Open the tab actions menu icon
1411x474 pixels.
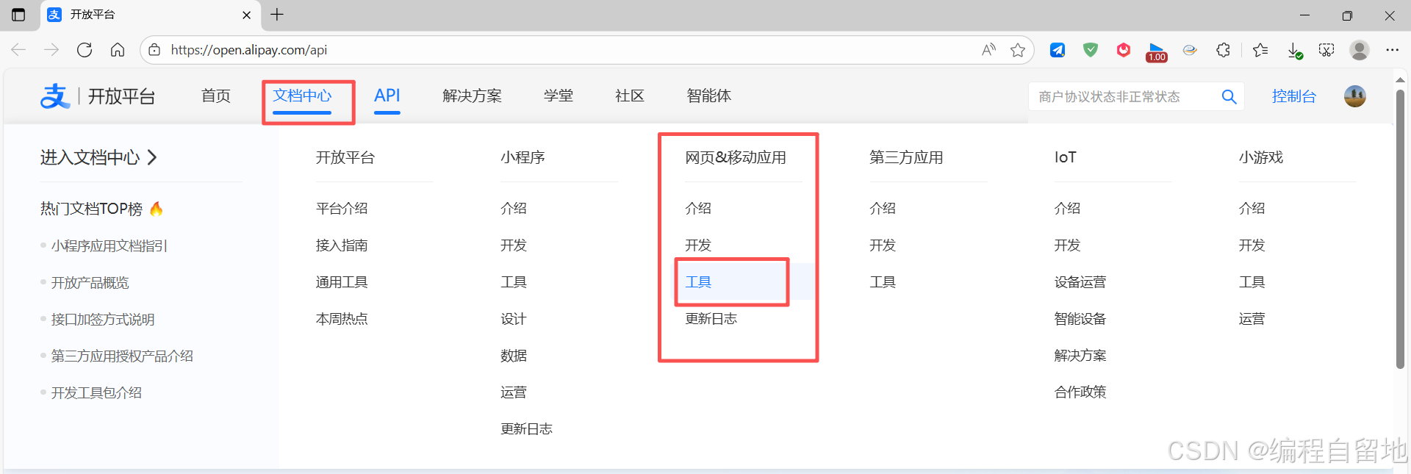point(18,15)
